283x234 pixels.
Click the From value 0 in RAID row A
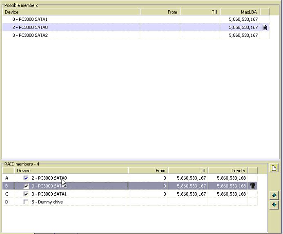coord(165,178)
